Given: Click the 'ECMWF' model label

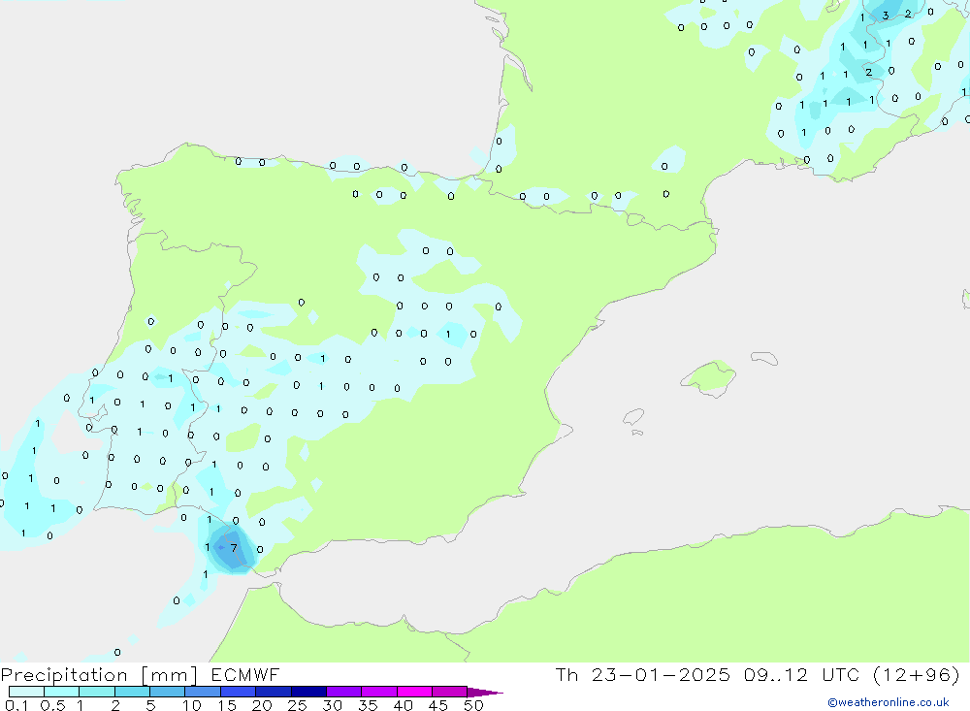Looking at the screenshot, I should (x=245, y=674).
